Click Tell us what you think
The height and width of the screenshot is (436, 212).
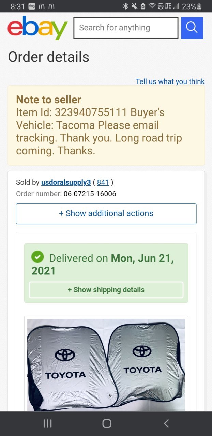point(170,81)
